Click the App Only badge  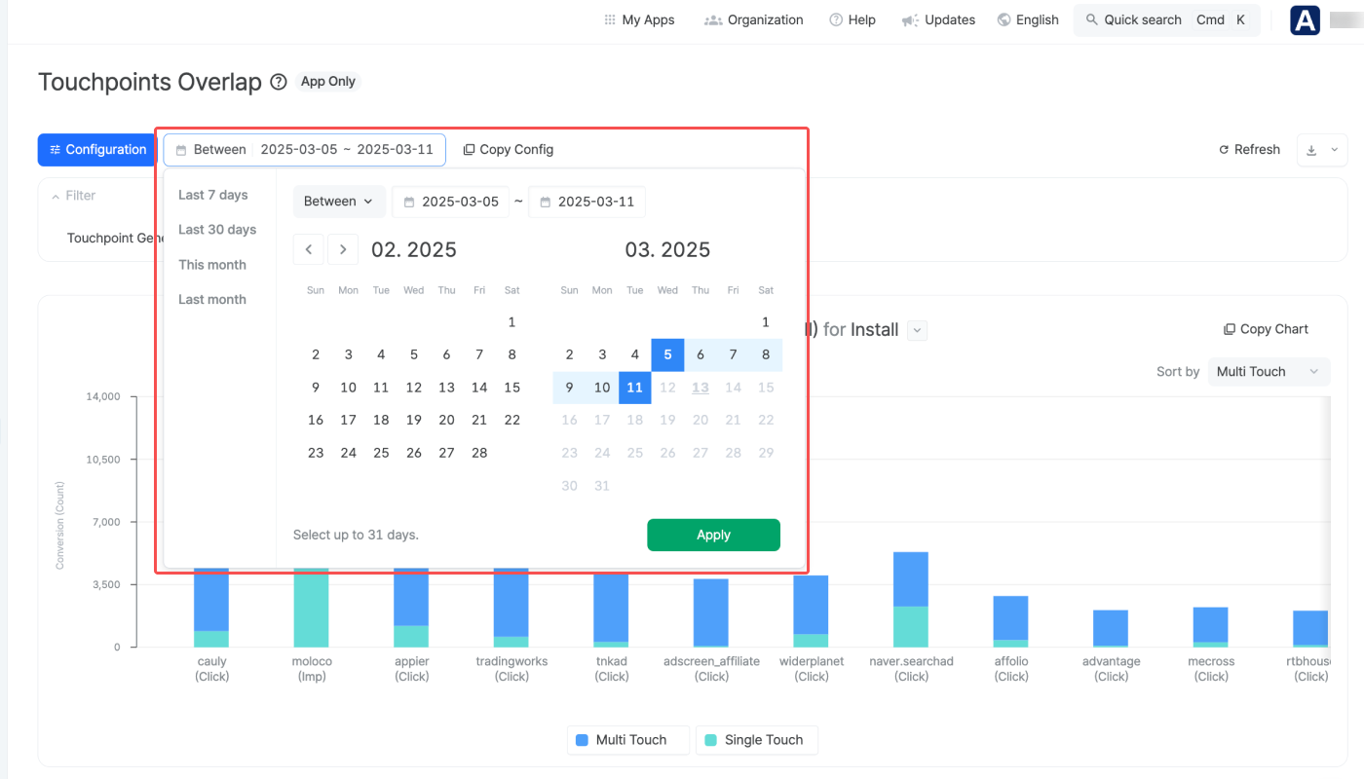pos(328,82)
